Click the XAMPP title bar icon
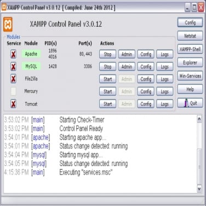The height and width of the screenshot is (206, 206). coord(4,8)
